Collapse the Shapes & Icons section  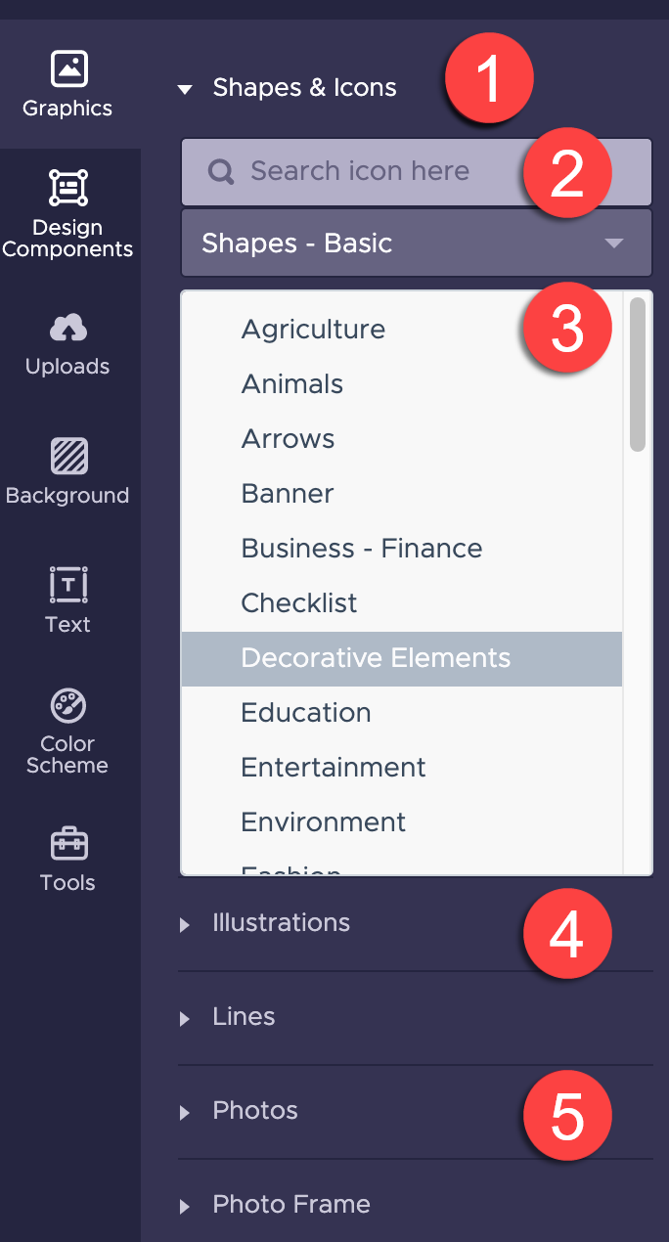coord(185,88)
